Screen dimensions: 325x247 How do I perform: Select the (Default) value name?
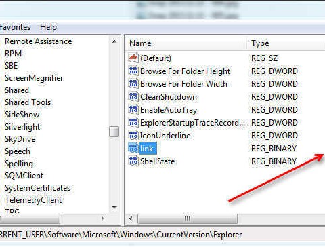click(156, 58)
